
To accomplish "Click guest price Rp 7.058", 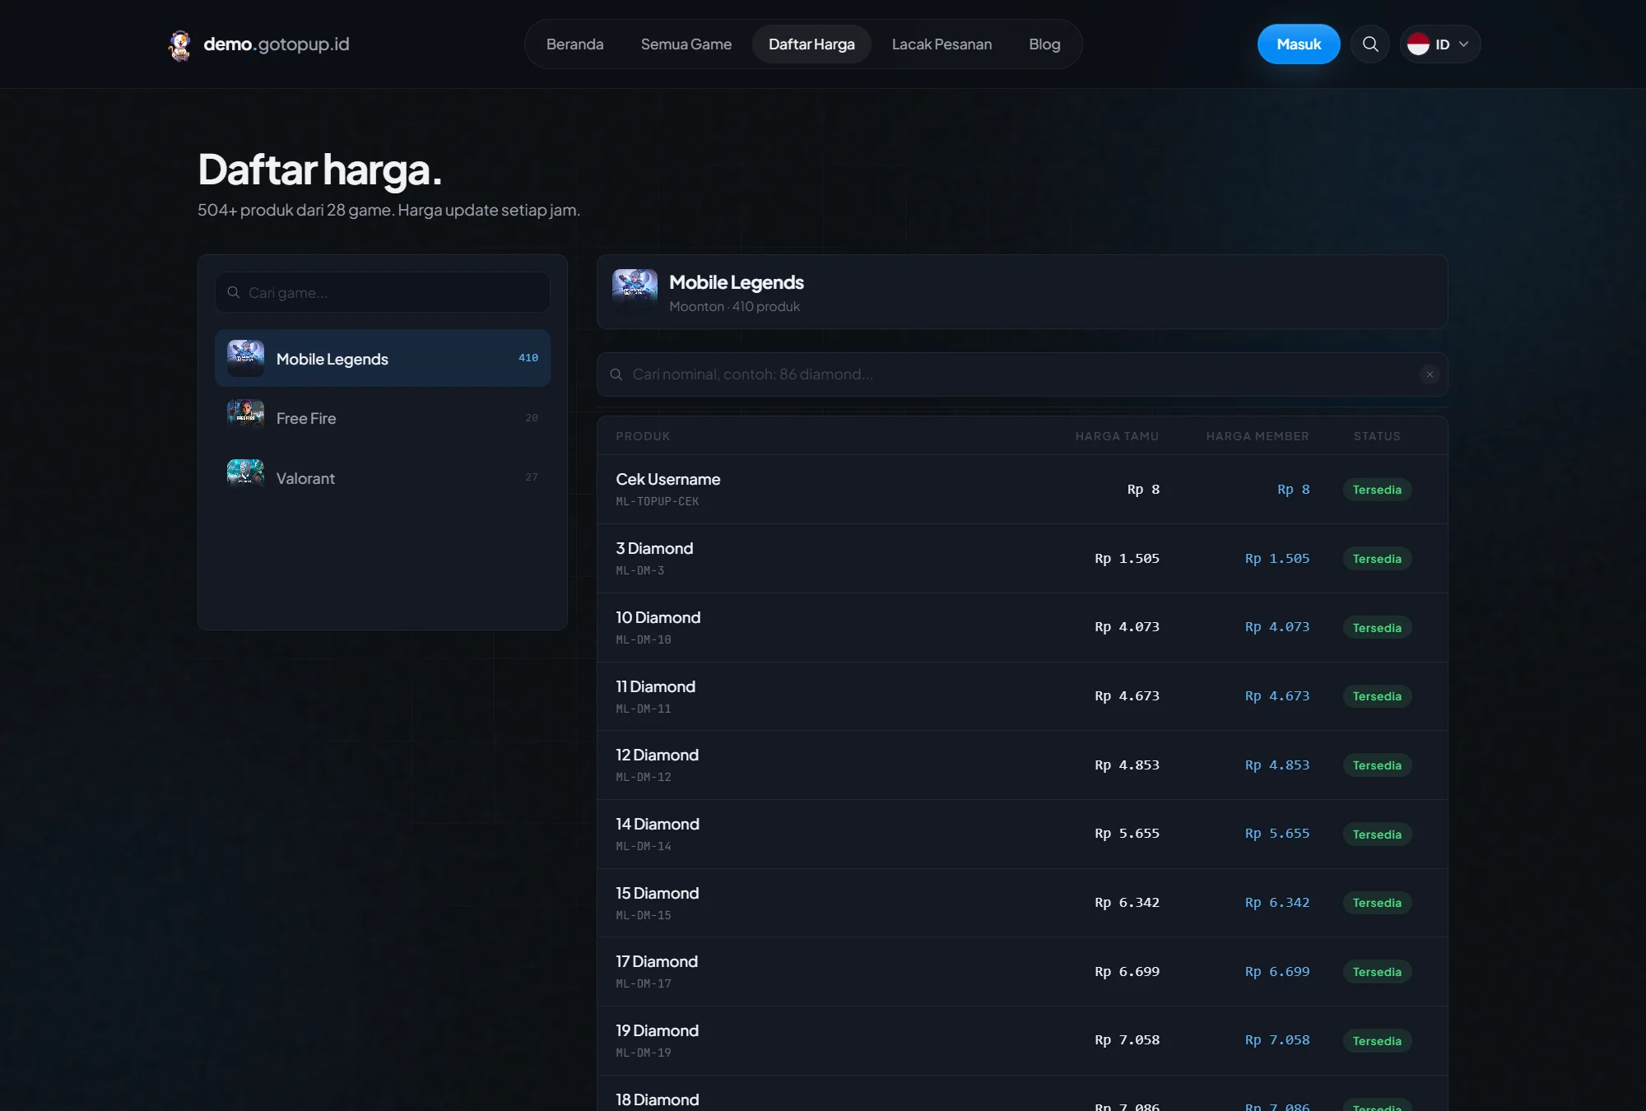I will [x=1127, y=1040].
